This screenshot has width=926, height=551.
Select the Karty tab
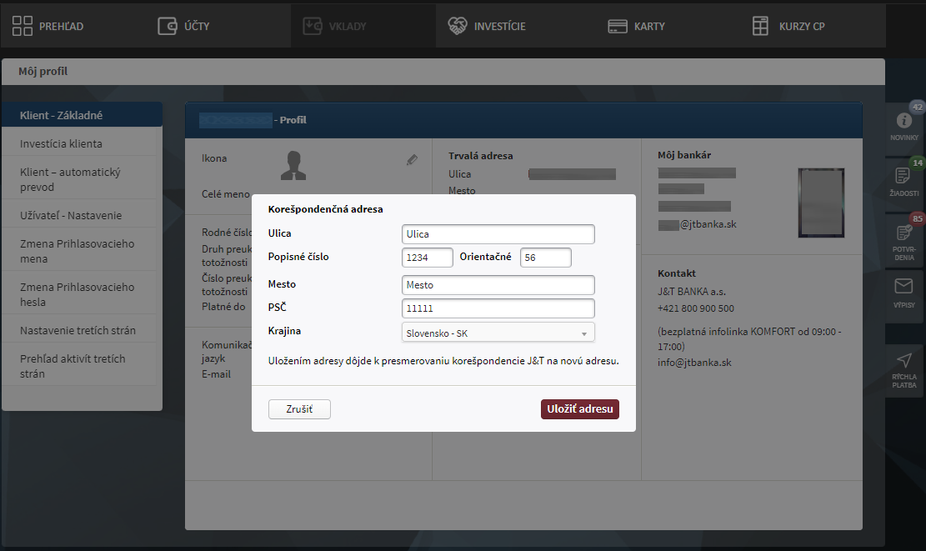click(636, 26)
